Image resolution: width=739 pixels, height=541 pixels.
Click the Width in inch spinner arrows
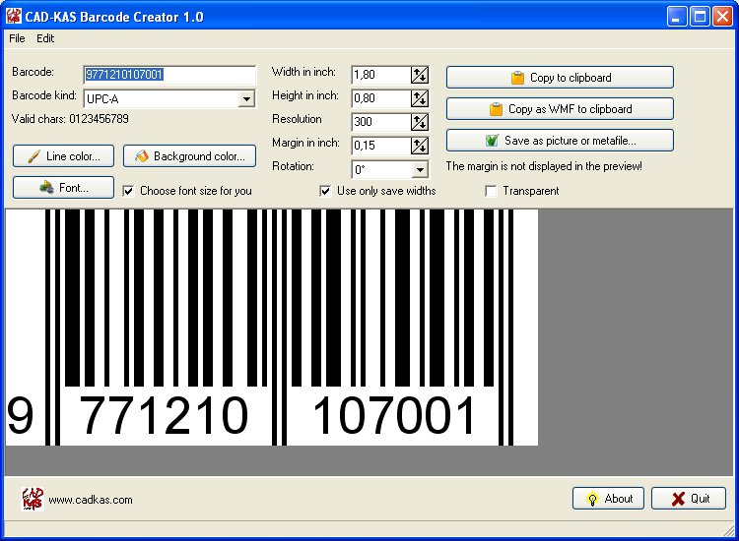click(x=420, y=75)
